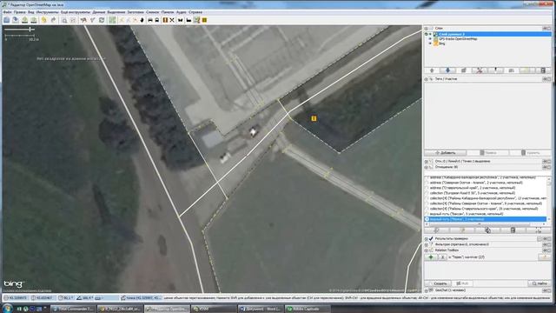Open the Панели menu
Viewport: 556px width, 313px height.
(x=168, y=12)
